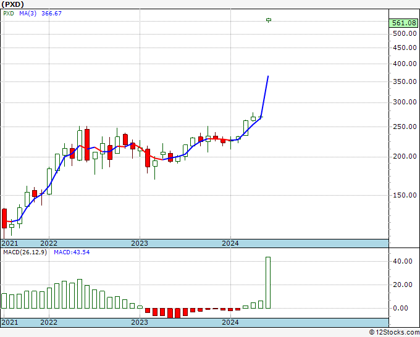The height and width of the screenshot is (337, 420).
Task: Click the 40.00 MACD axis label
Action: 403,261
